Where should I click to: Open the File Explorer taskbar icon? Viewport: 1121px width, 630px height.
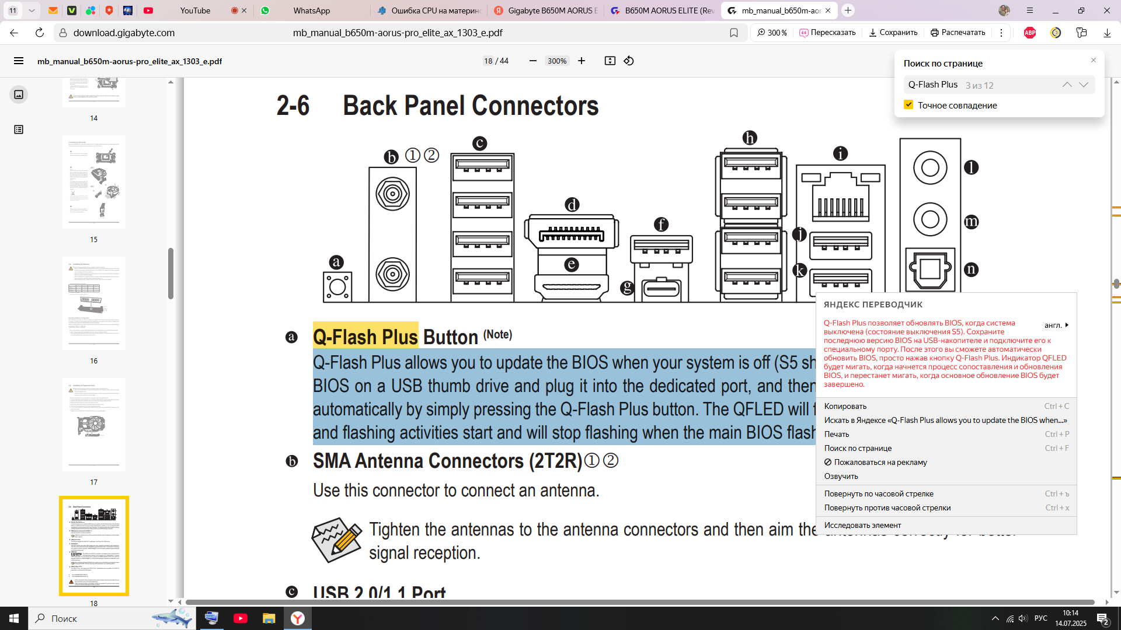click(x=269, y=618)
